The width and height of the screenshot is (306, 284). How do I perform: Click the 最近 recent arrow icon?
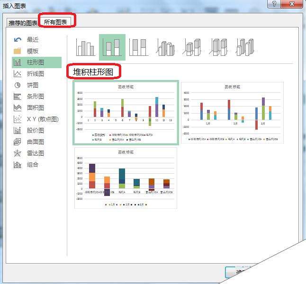pyautogui.click(x=18, y=40)
